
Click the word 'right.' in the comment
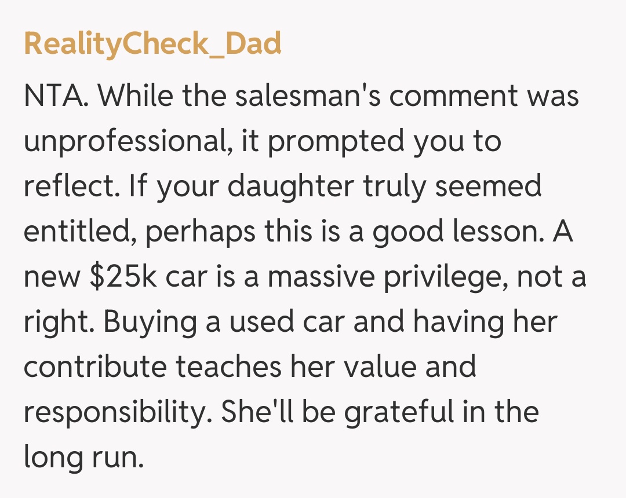(x=57, y=323)
